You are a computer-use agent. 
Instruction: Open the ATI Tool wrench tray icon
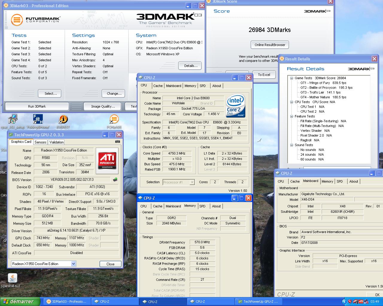355,302
